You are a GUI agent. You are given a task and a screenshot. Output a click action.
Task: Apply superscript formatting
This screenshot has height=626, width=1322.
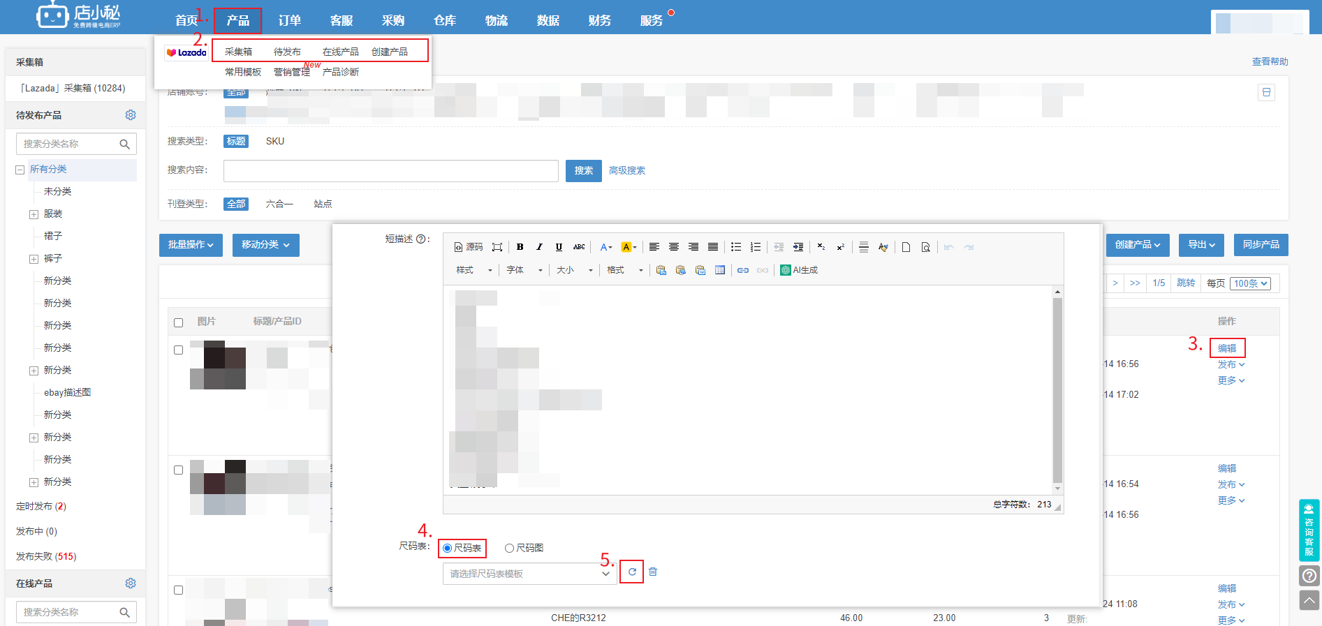(841, 247)
